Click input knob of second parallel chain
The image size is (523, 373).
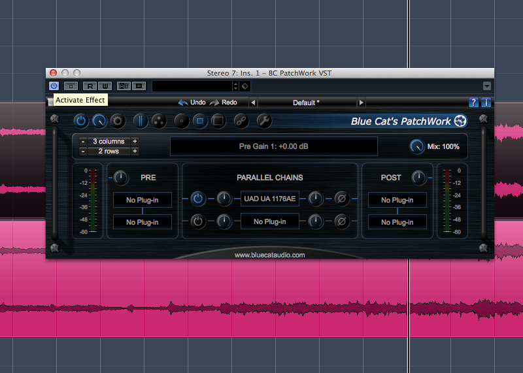(224, 221)
